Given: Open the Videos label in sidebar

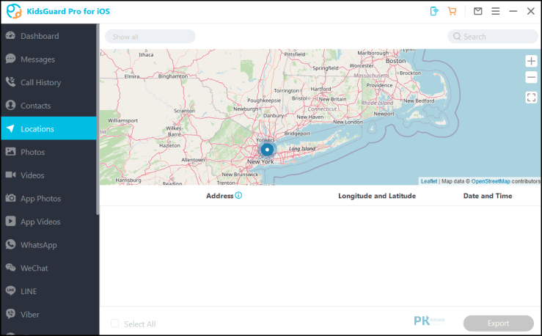Looking at the screenshot, I should point(32,175).
